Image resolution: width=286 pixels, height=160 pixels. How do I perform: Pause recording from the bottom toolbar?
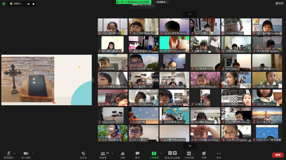click(x=170, y=153)
